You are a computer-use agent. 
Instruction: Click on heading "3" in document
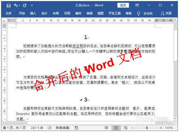click(86, 100)
